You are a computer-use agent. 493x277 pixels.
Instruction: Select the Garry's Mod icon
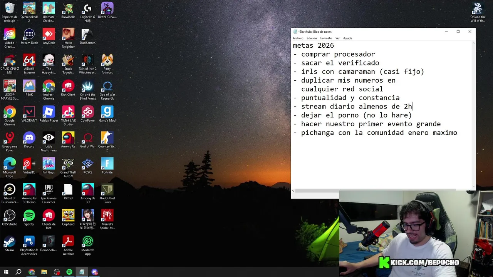107,114
